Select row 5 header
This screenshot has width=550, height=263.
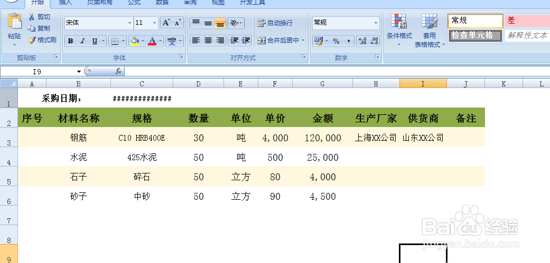pos(9,176)
